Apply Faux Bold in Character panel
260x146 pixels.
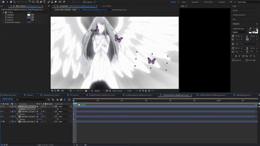pyautogui.click(x=236, y=56)
